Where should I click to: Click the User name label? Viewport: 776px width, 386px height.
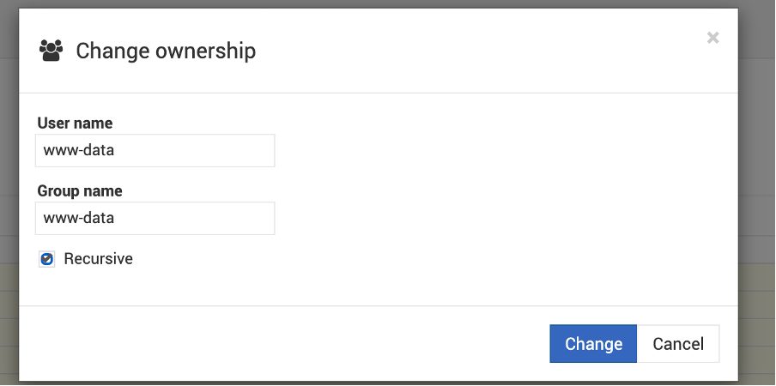(75, 123)
